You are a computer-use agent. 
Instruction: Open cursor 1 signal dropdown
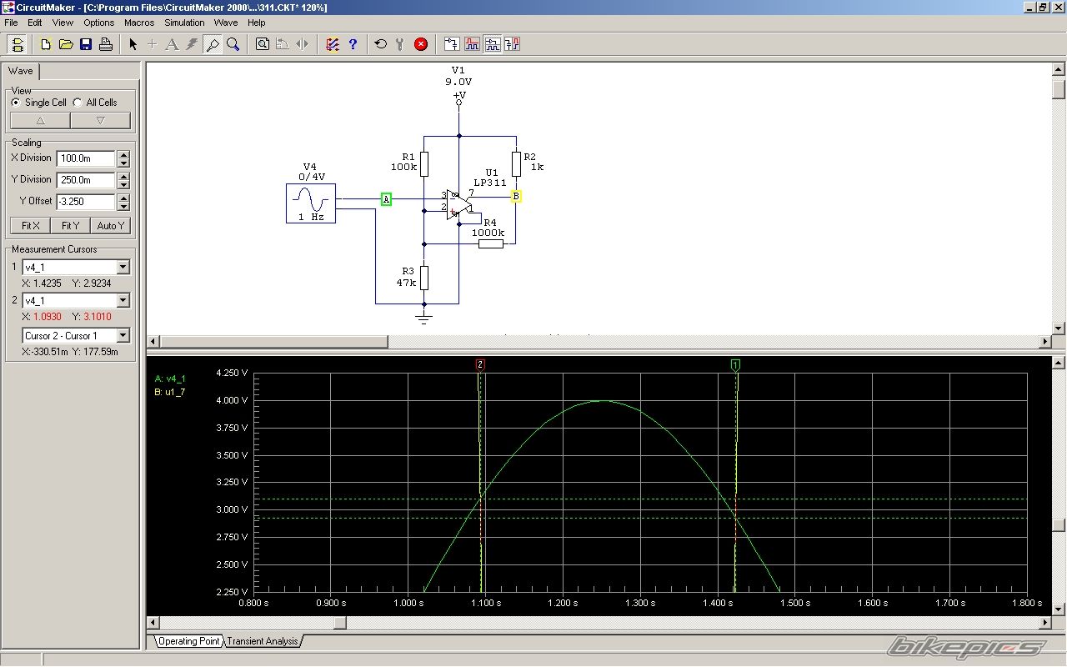point(123,267)
